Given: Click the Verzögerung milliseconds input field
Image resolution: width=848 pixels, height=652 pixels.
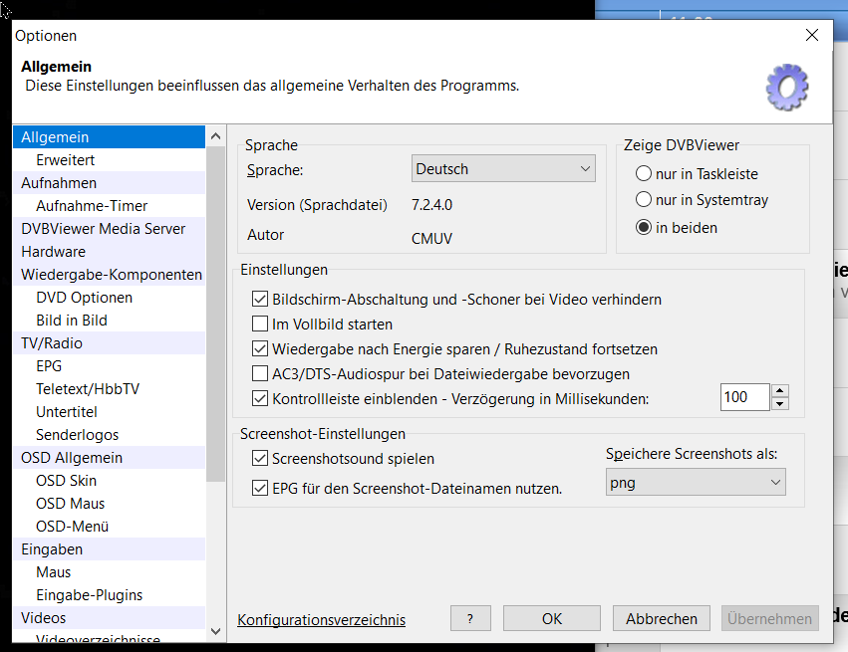Looking at the screenshot, I should (744, 397).
